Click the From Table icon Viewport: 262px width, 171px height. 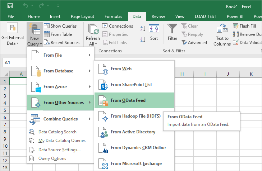[x=47, y=34]
